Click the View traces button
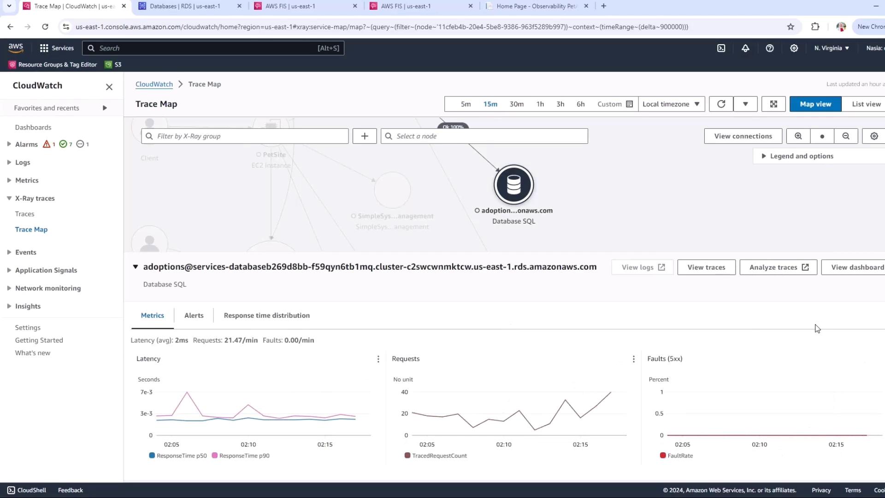The width and height of the screenshot is (885, 498). 706,267
